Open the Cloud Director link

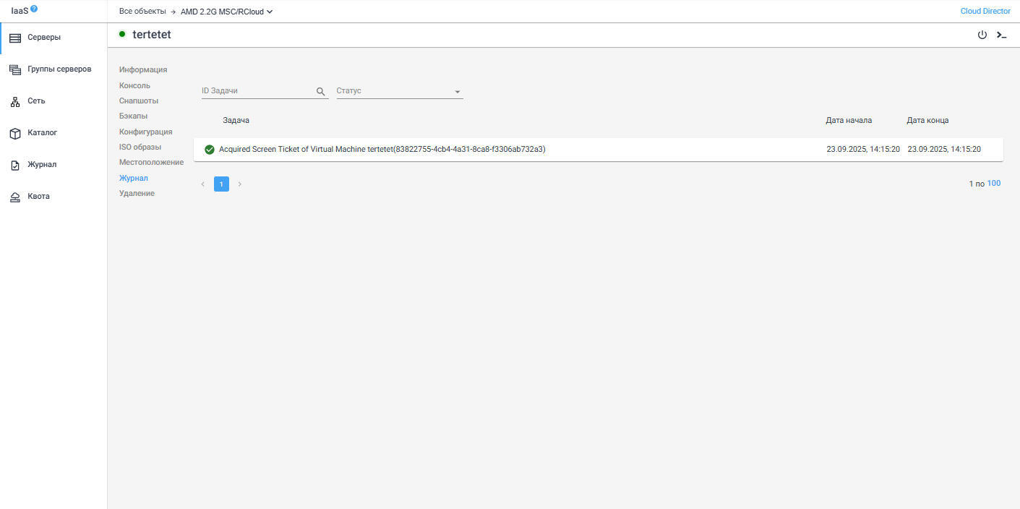985,12
